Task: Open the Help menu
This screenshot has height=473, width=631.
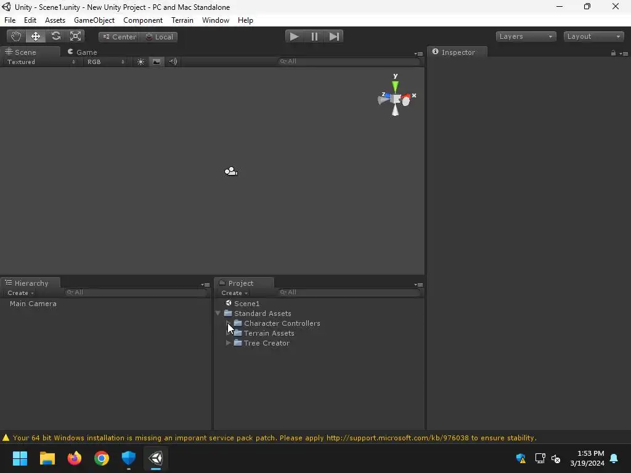Action: point(245,20)
